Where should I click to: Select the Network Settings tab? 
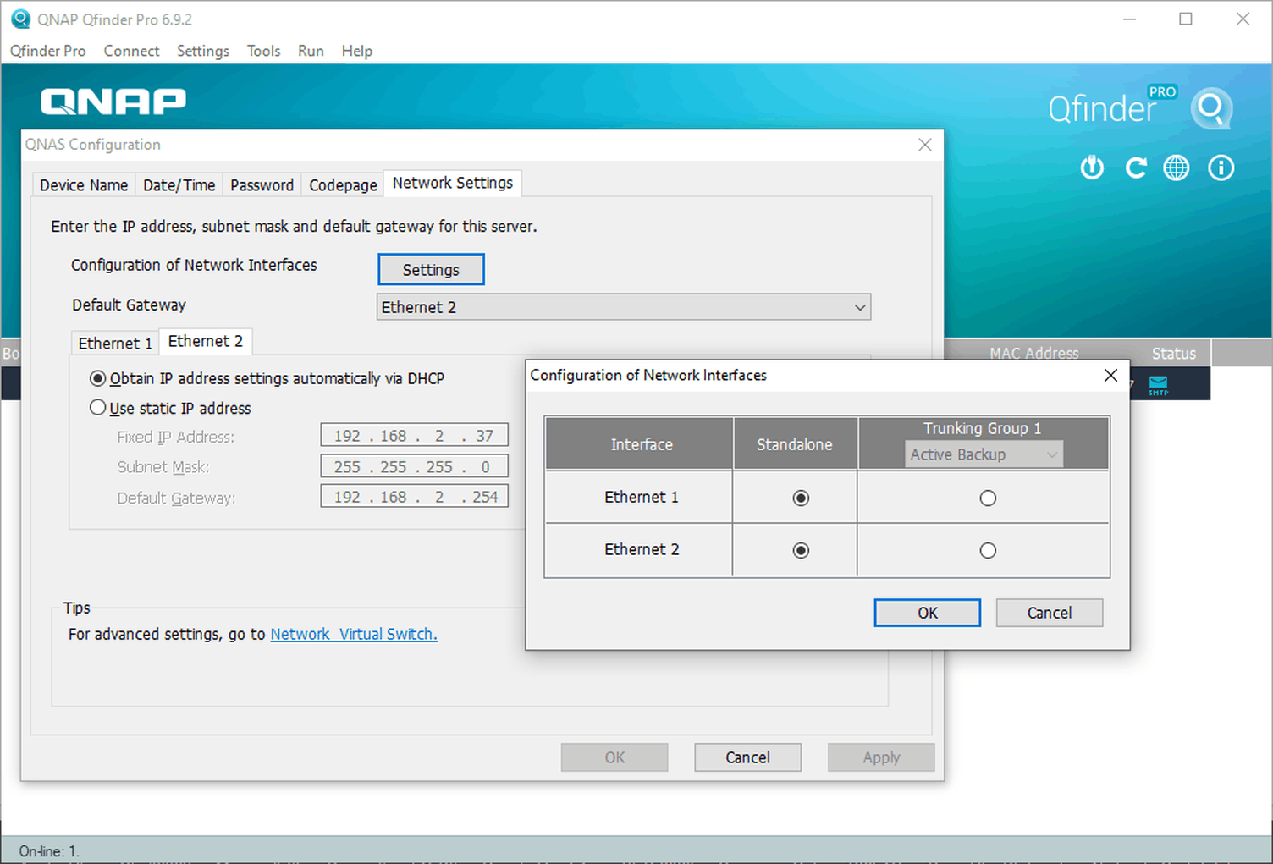453,183
